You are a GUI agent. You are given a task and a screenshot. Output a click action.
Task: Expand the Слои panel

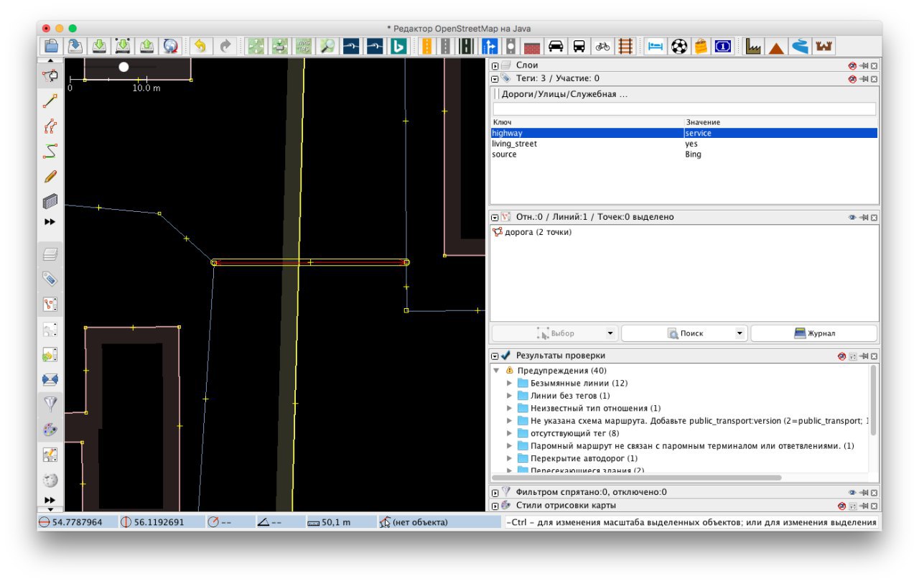point(495,65)
